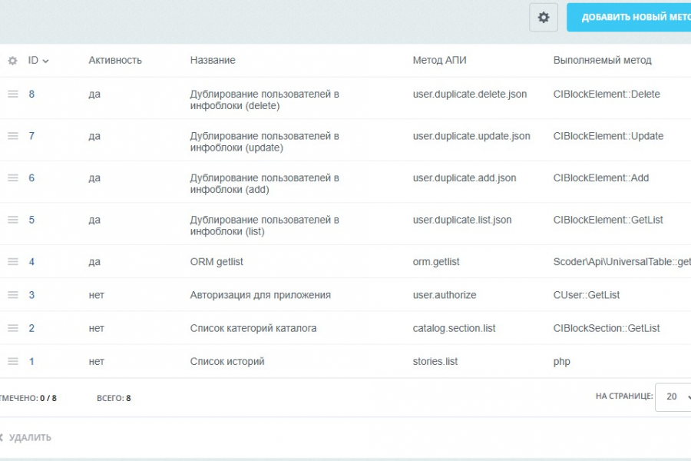Open row menu icon for user.authorize row

[13, 295]
